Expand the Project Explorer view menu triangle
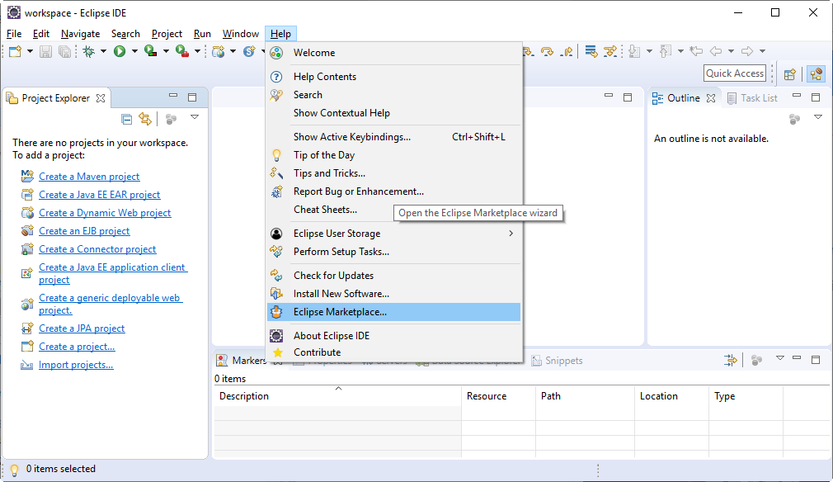 195,118
